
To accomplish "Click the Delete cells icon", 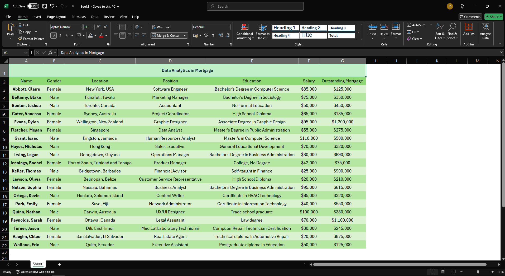I will click(384, 27).
